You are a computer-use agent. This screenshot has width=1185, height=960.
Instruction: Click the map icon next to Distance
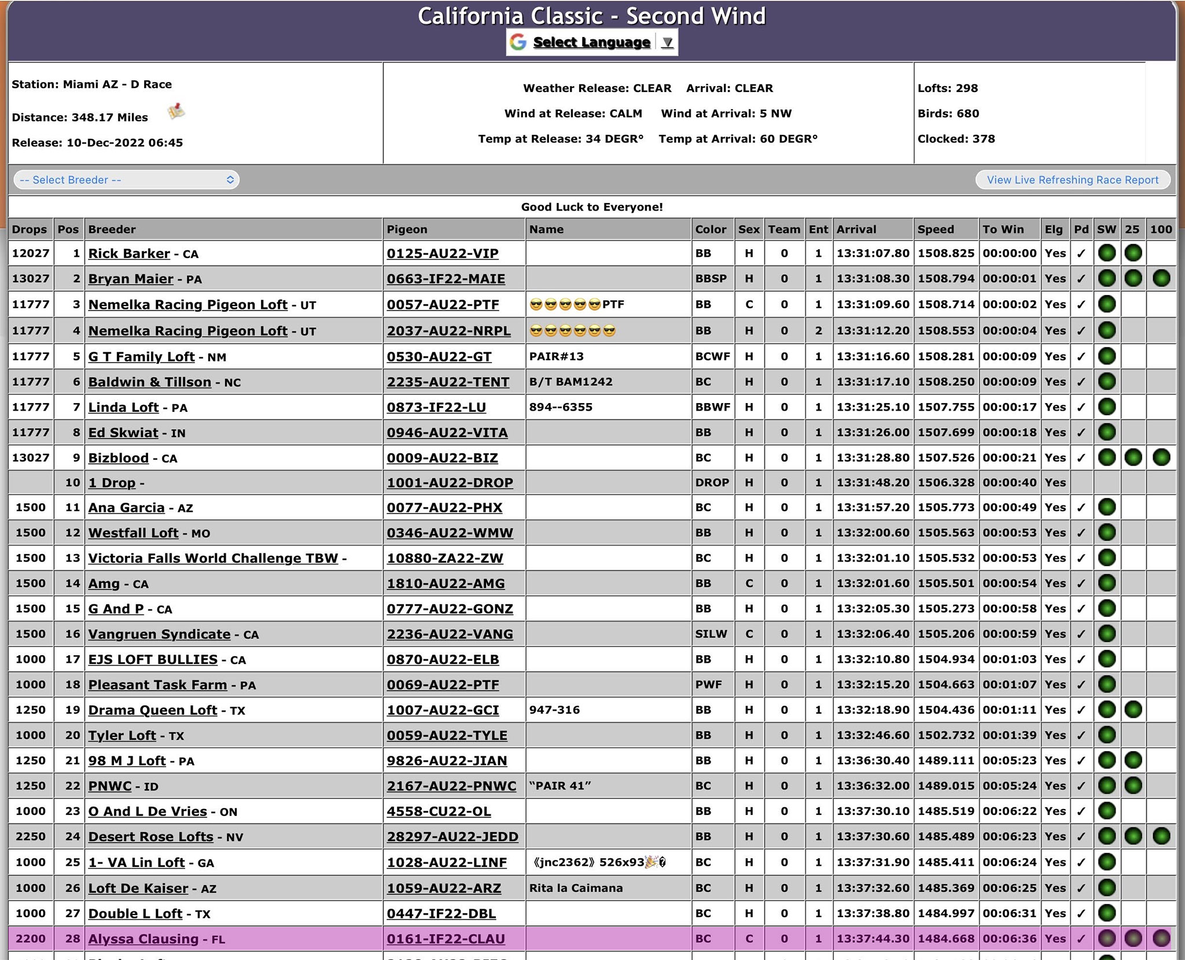[176, 111]
